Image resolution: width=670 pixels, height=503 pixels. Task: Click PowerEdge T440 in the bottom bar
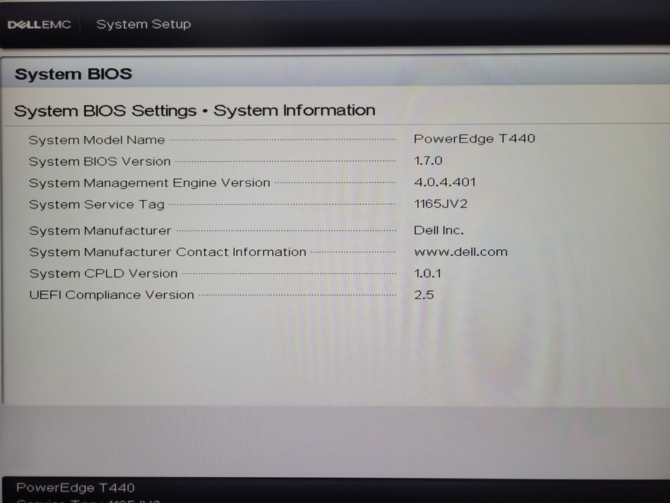[x=75, y=488]
